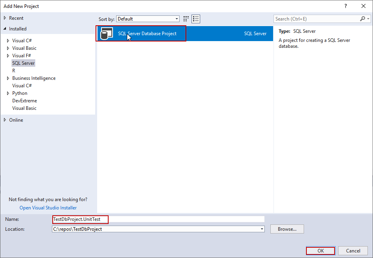
Task: Select DevExtreme in the installed templates list
Action: 25,100
